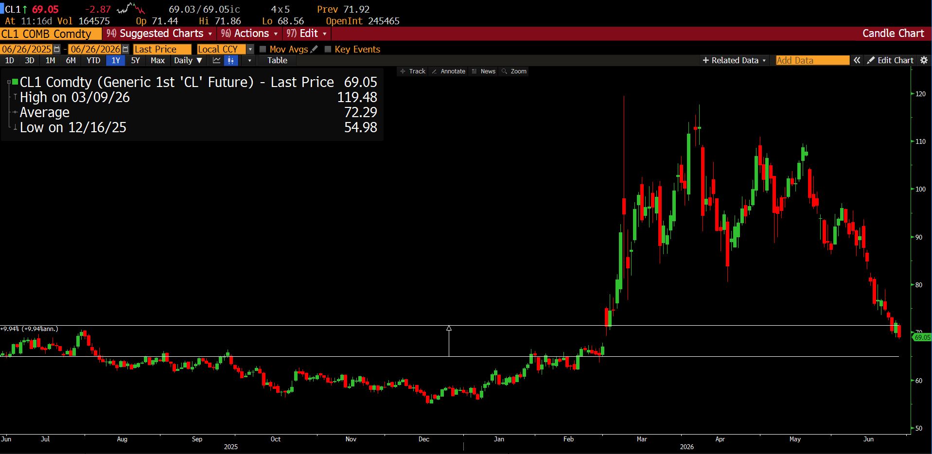Show News on the chart
This screenshot has height=454, width=932.
pyautogui.click(x=483, y=71)
